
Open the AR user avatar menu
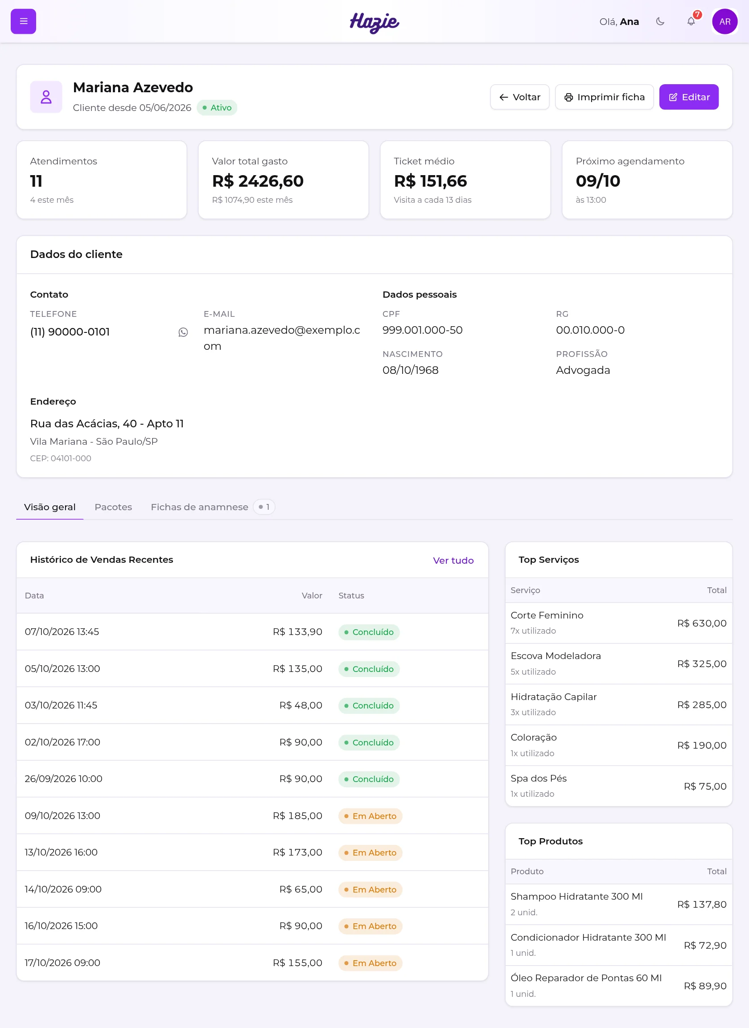(x=724, y=21)
